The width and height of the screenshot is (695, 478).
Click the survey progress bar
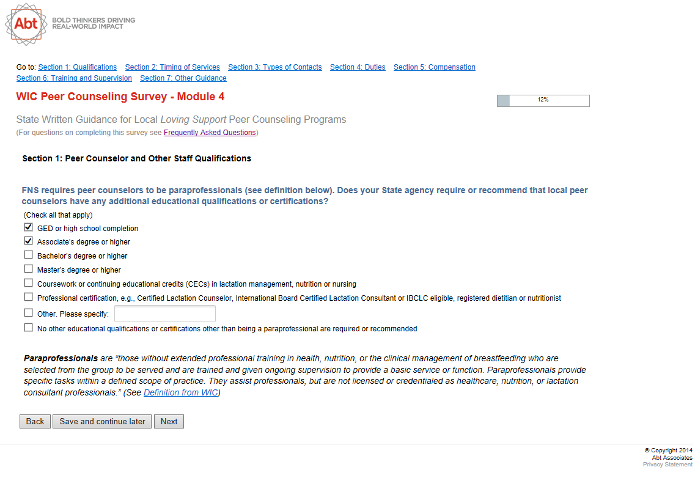pyautogui.click(x=543, y=101)
